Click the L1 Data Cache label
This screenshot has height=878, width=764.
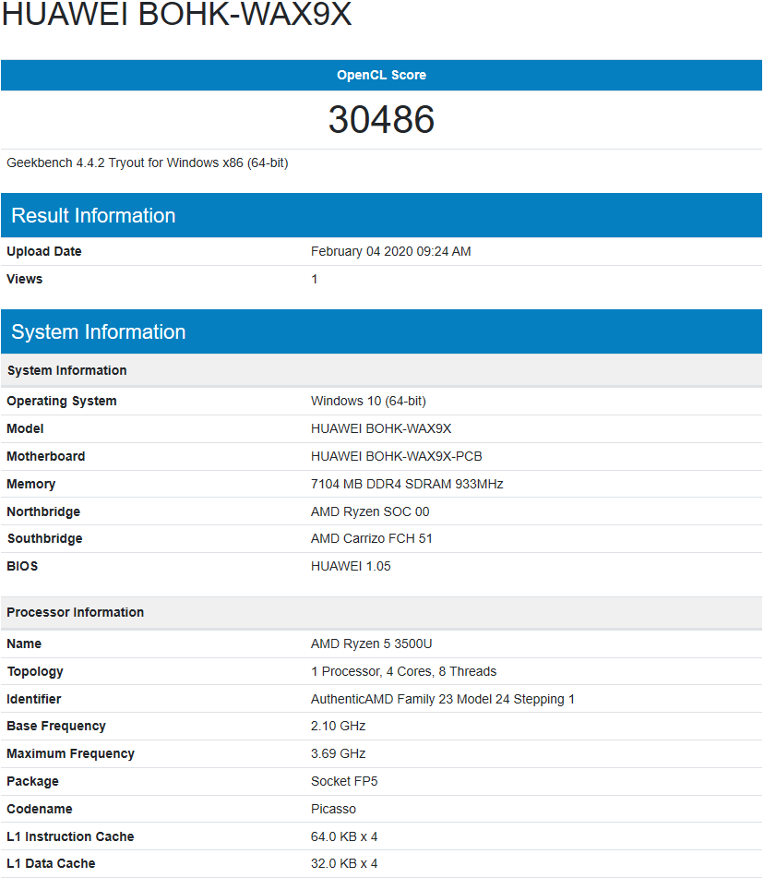[51, 863]
